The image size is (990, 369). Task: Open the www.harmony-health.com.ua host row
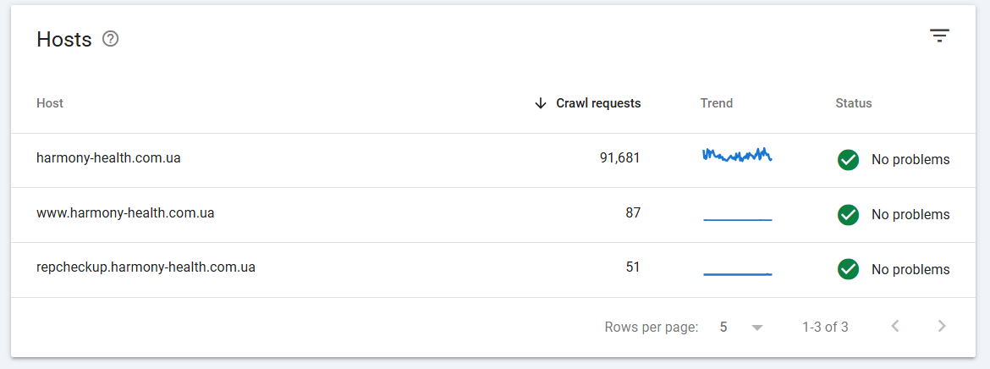pos(125,212)
